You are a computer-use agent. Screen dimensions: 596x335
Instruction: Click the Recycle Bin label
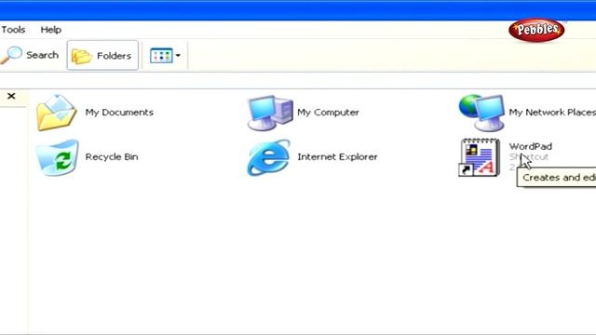pyautogui.click(x=112, y=157)
